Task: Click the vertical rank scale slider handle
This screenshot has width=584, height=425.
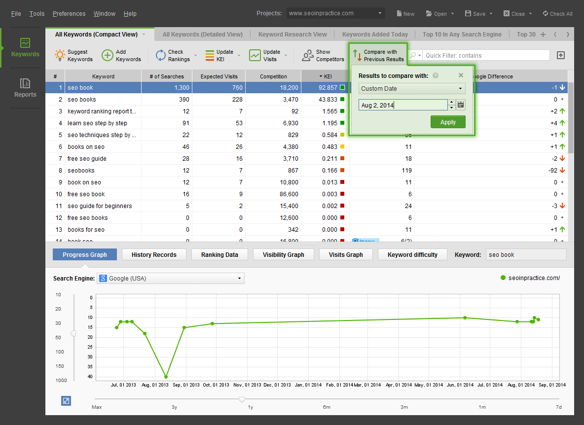Action: tap(73, 333)
